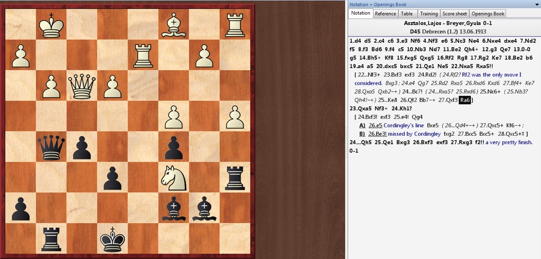Select the black king piece
Screen dimensions: 541x259
click(114, 239)
